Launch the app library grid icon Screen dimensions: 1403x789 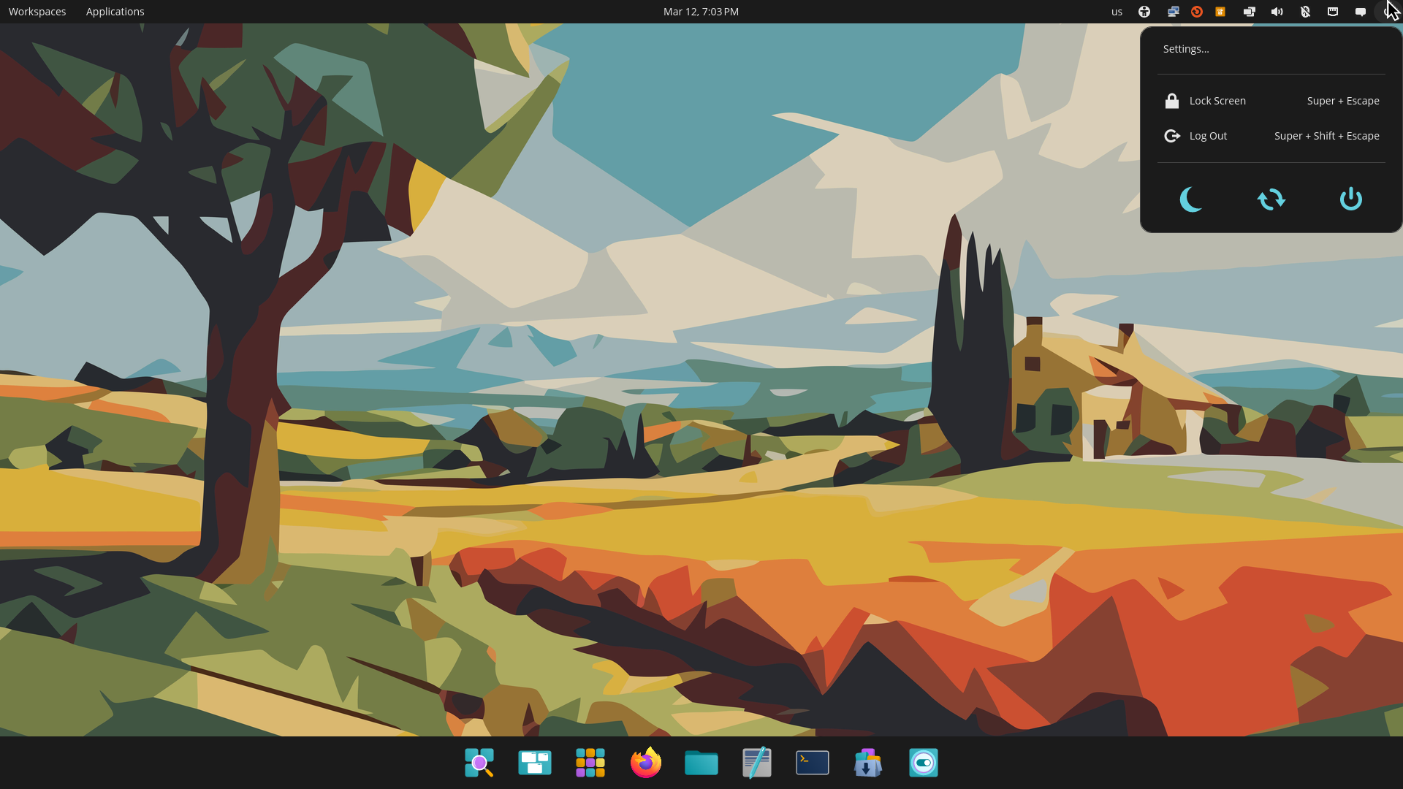tap(590, 762)
